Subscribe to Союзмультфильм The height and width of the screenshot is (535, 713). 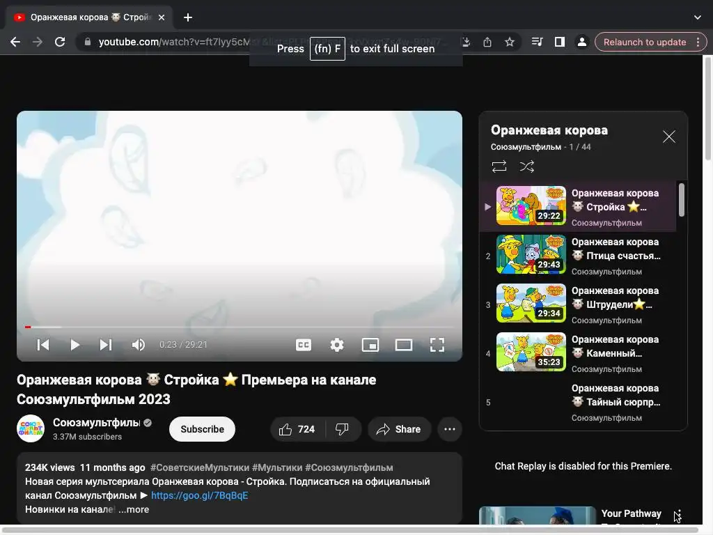[x=202, y=429]
